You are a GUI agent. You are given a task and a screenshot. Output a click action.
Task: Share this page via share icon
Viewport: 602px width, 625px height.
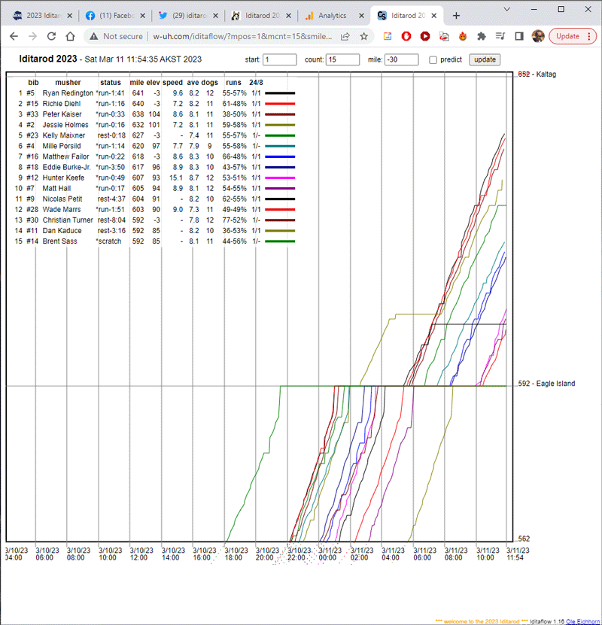[345, 36]
